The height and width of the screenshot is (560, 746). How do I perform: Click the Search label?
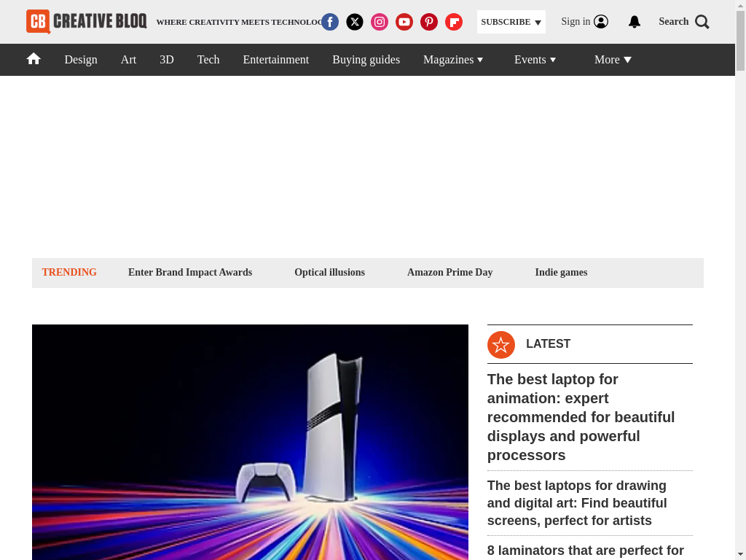(x=674, y=21)
